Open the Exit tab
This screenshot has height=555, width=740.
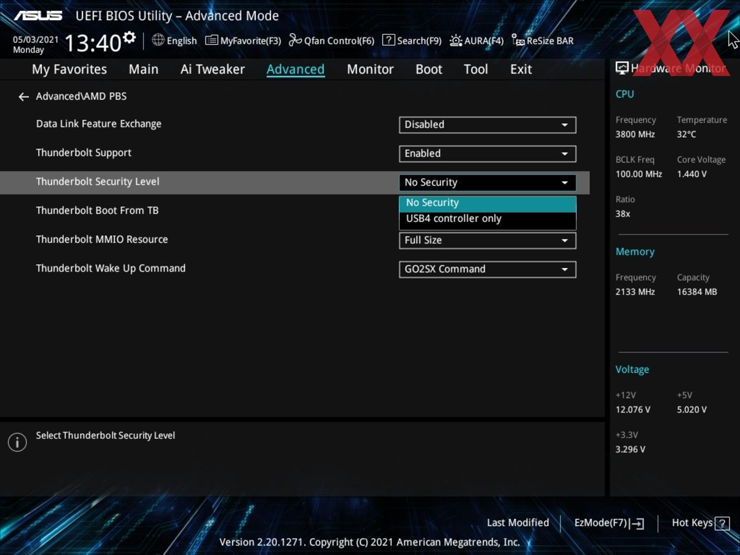click(x=521, y=69)
